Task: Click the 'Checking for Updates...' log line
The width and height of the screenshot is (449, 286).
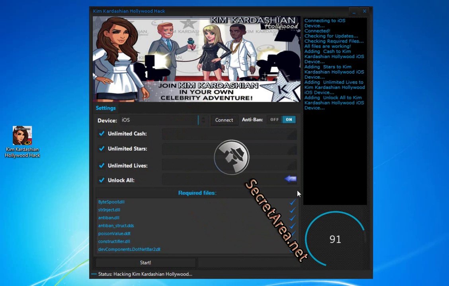Action: coord(331,36)
